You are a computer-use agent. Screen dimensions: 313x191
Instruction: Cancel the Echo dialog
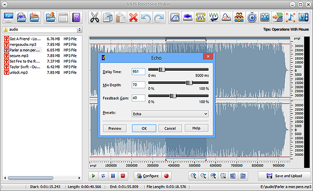click(170, 128)
